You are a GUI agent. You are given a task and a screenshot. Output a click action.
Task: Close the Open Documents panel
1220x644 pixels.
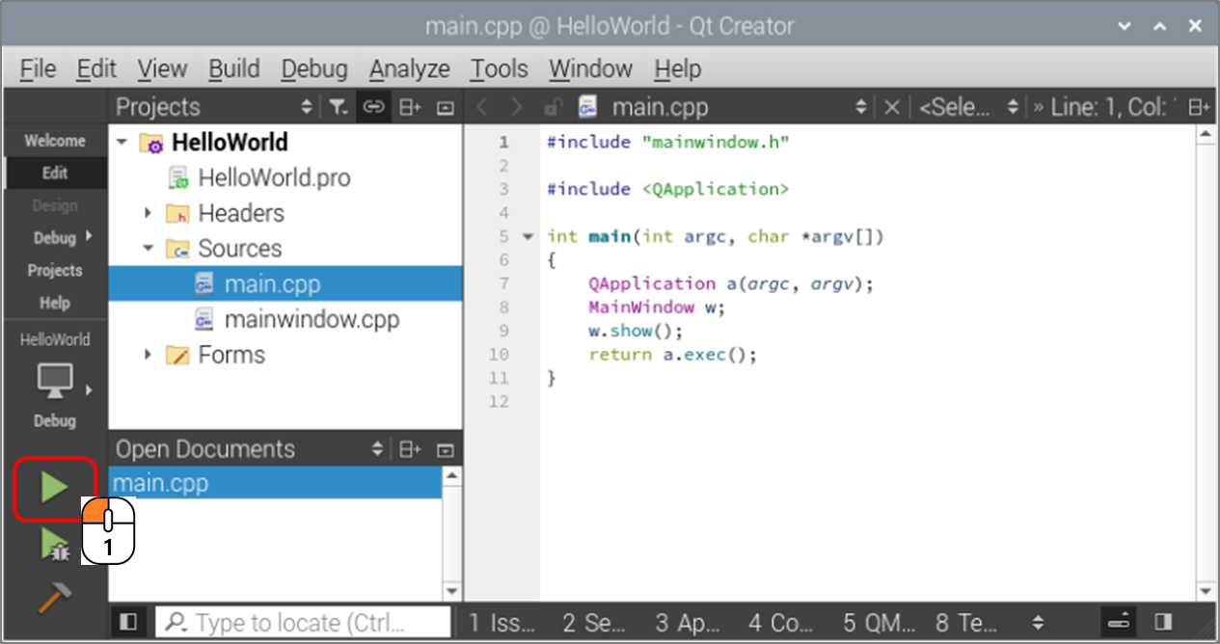pyautogui.click(x=445, y=449)
